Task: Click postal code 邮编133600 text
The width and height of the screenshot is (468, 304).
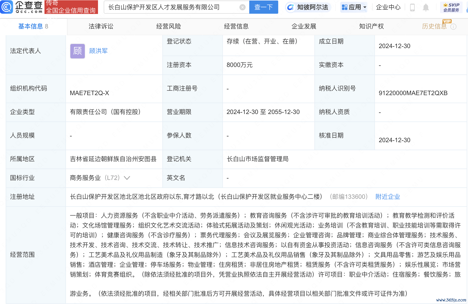Action: pos(349,197)
